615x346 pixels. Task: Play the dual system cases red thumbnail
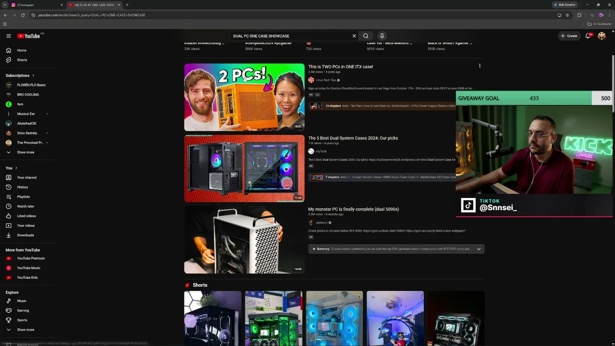point(244,168)
